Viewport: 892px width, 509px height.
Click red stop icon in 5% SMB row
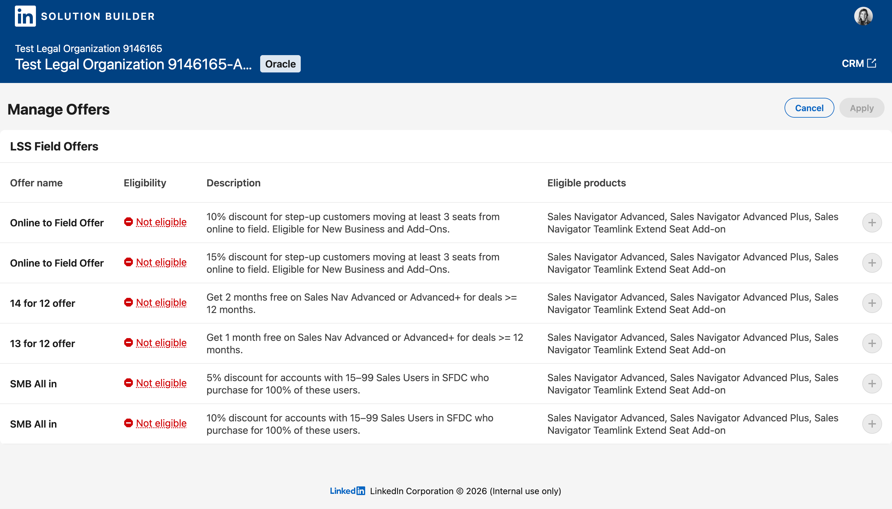tap(128, 382)
